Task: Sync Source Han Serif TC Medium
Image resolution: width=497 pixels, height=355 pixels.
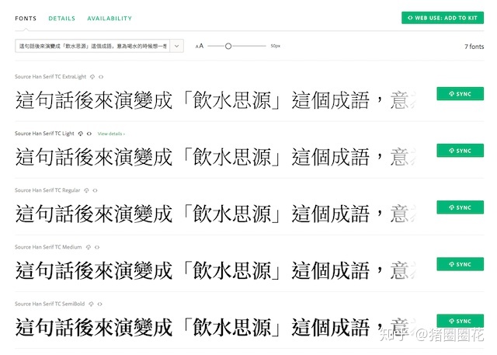Action: pos(461,264)
